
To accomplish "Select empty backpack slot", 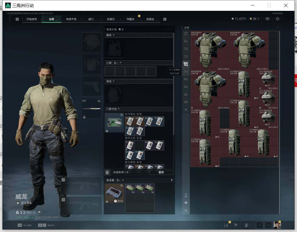I will 114,94.
